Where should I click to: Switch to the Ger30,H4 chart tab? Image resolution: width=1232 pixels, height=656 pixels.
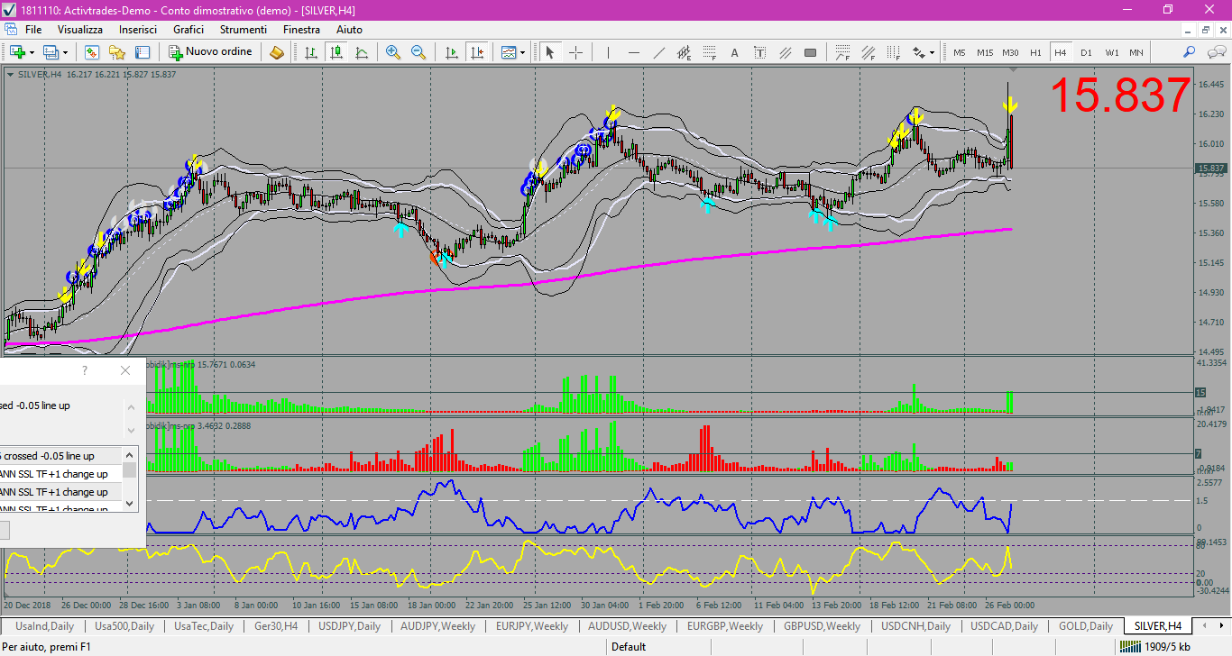(275, 625)
